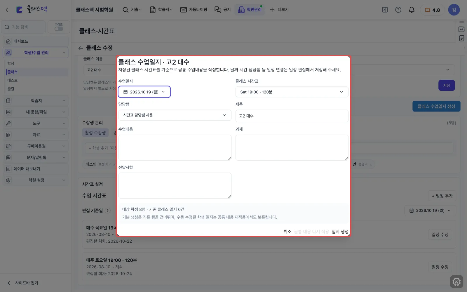Open the help question mark icon

[398, 10]
